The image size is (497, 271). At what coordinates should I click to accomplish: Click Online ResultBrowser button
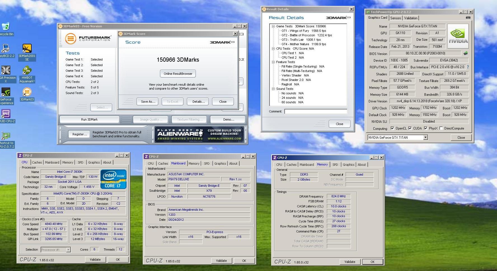(x=178, y=74)
